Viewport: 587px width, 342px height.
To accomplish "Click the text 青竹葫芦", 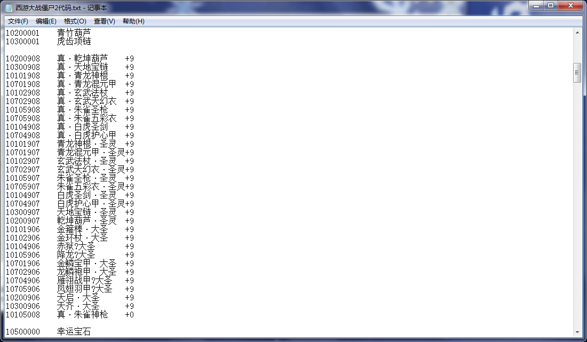I will point(74,33).
